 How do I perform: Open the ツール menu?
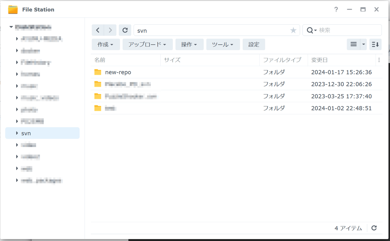coord(223,44)
